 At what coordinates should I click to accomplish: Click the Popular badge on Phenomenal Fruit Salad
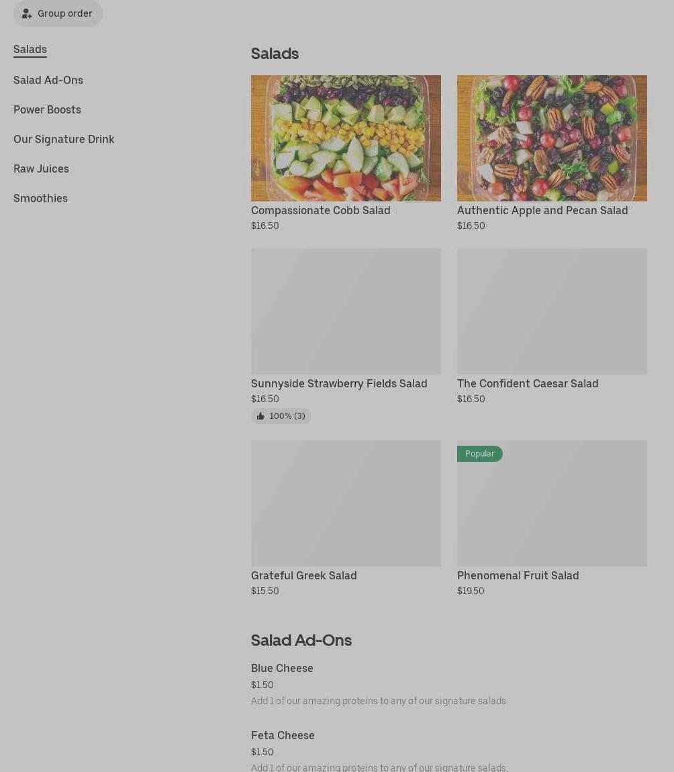click(479, 454)
